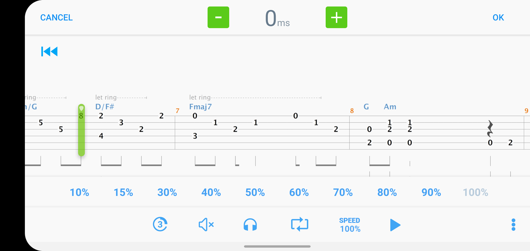530x251 pixels.
Task: Tap the green minus offset button
Action: 218,17
